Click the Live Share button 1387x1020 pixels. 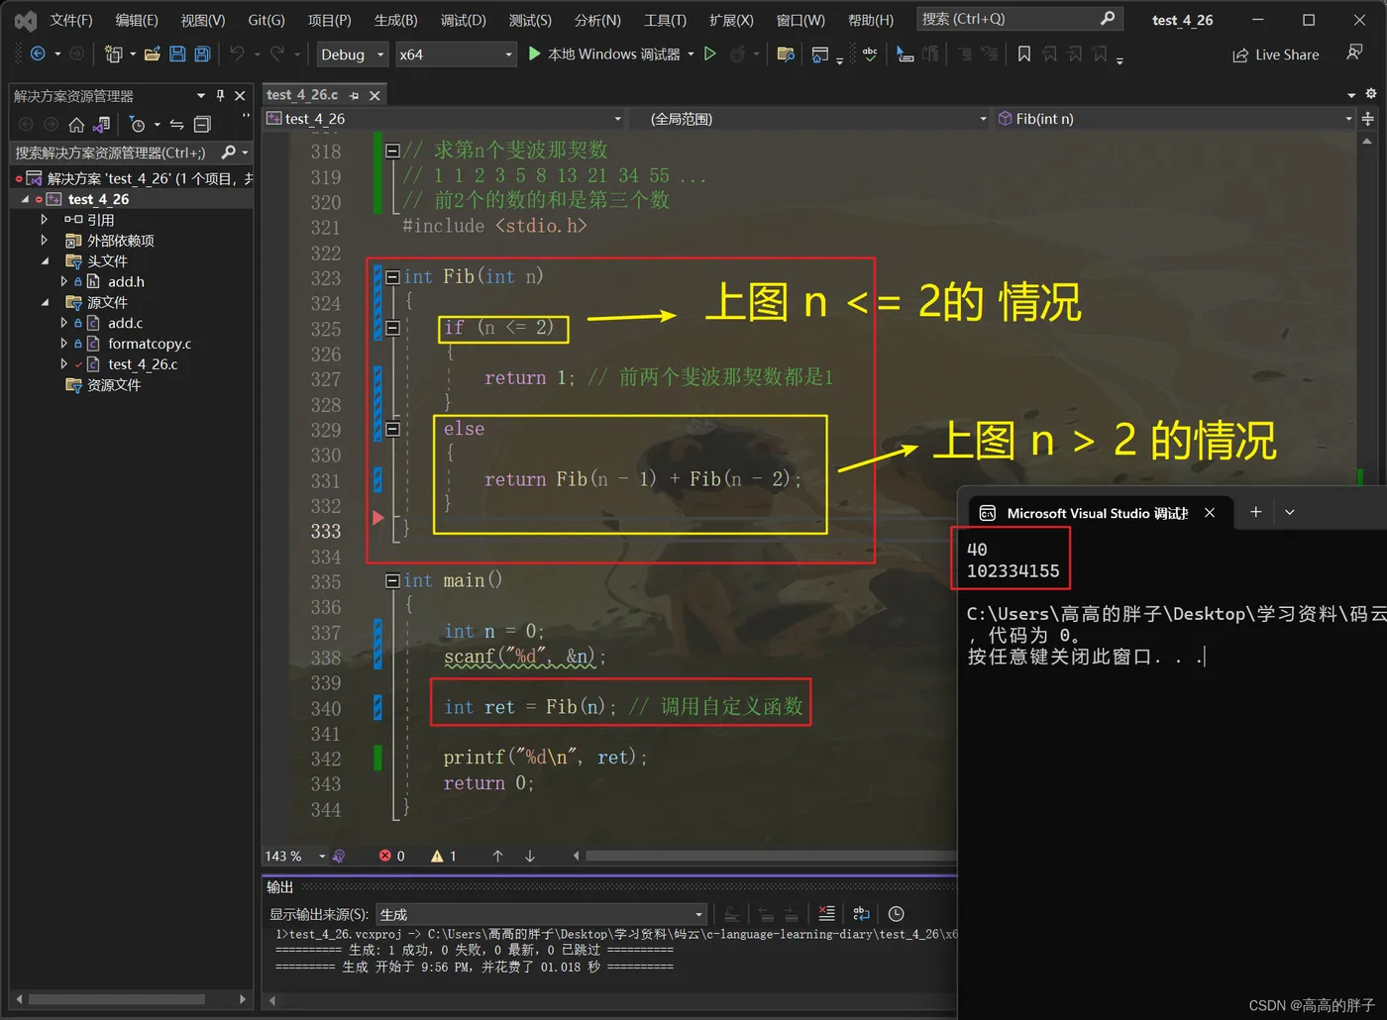click(1276, 55)
